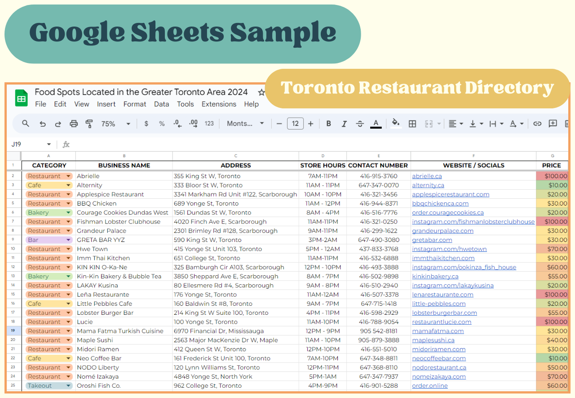This screenshot has width=575, height=398.
Task: Redo the last undone action
Action: (58, 124)
